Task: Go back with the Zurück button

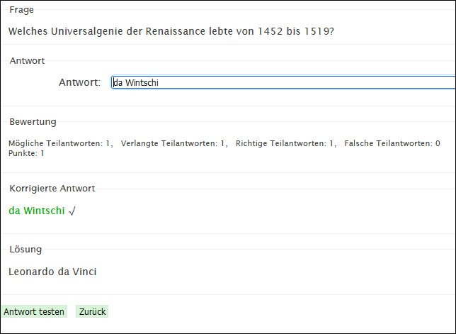Action: tap(92, 311)
